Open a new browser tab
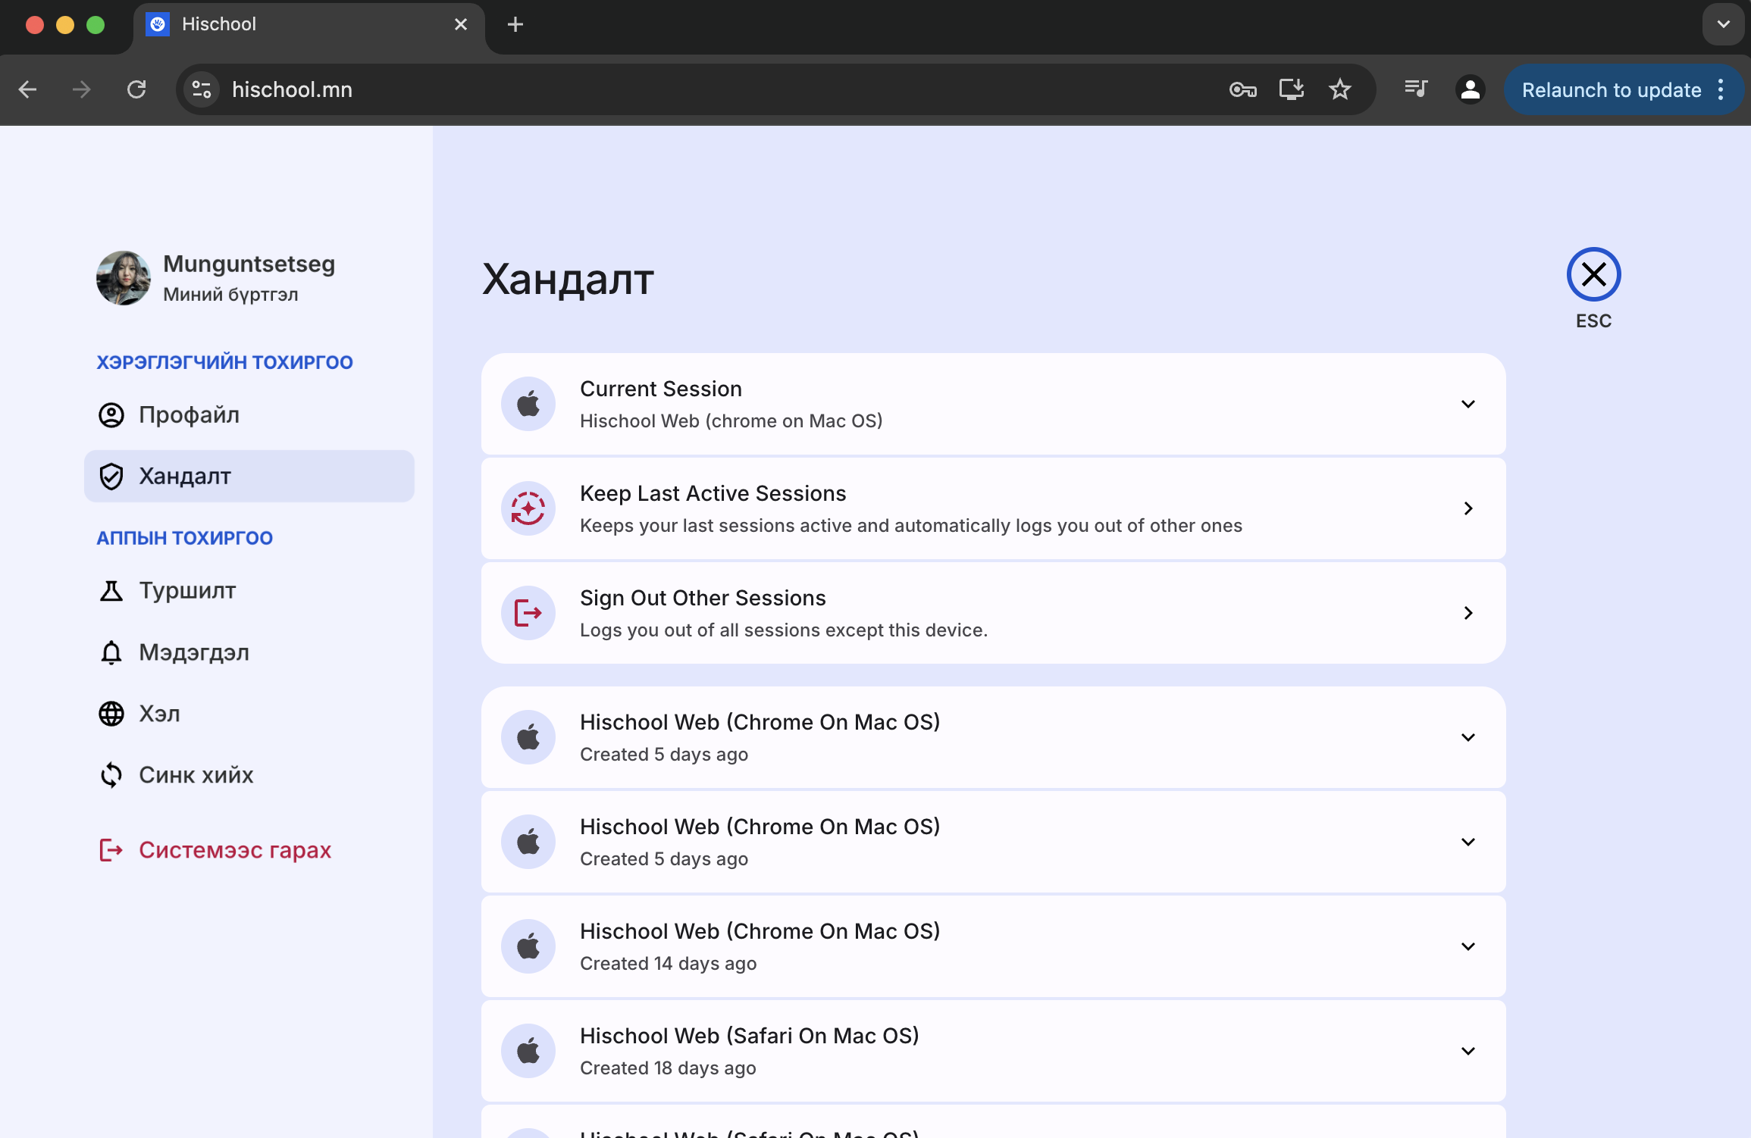The width and height of the screenshot is (1751, 1138). (515, 24)
